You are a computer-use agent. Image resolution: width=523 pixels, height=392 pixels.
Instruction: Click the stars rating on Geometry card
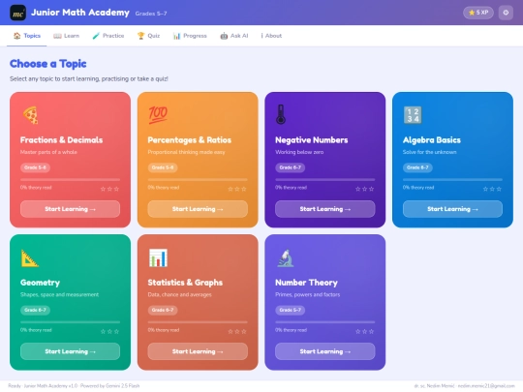coord(109,332)
